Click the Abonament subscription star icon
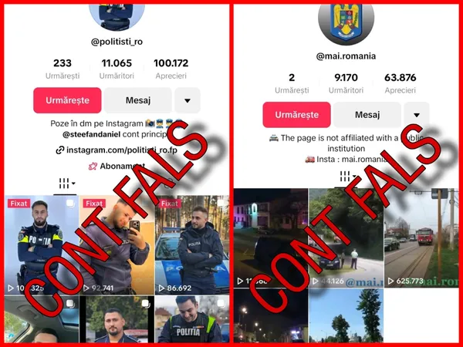463x347 pixels. (93, 166)
